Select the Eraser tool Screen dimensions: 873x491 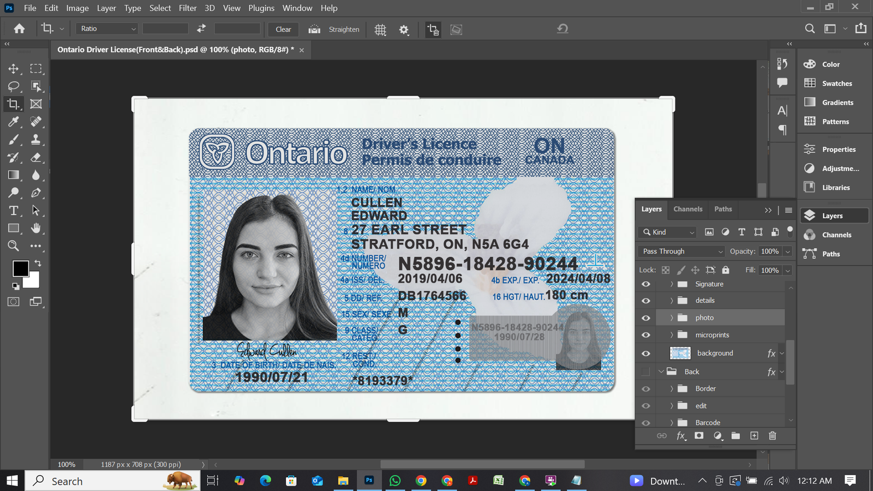click(36, 157)
